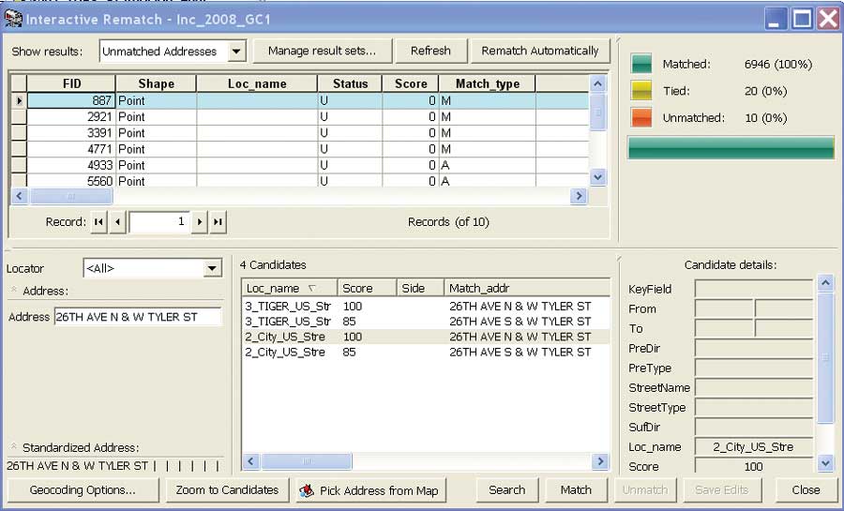This screenshot has height=511, width=844.
Task: Click Zoom to Candidates button
Action: (x=227, y=490)
